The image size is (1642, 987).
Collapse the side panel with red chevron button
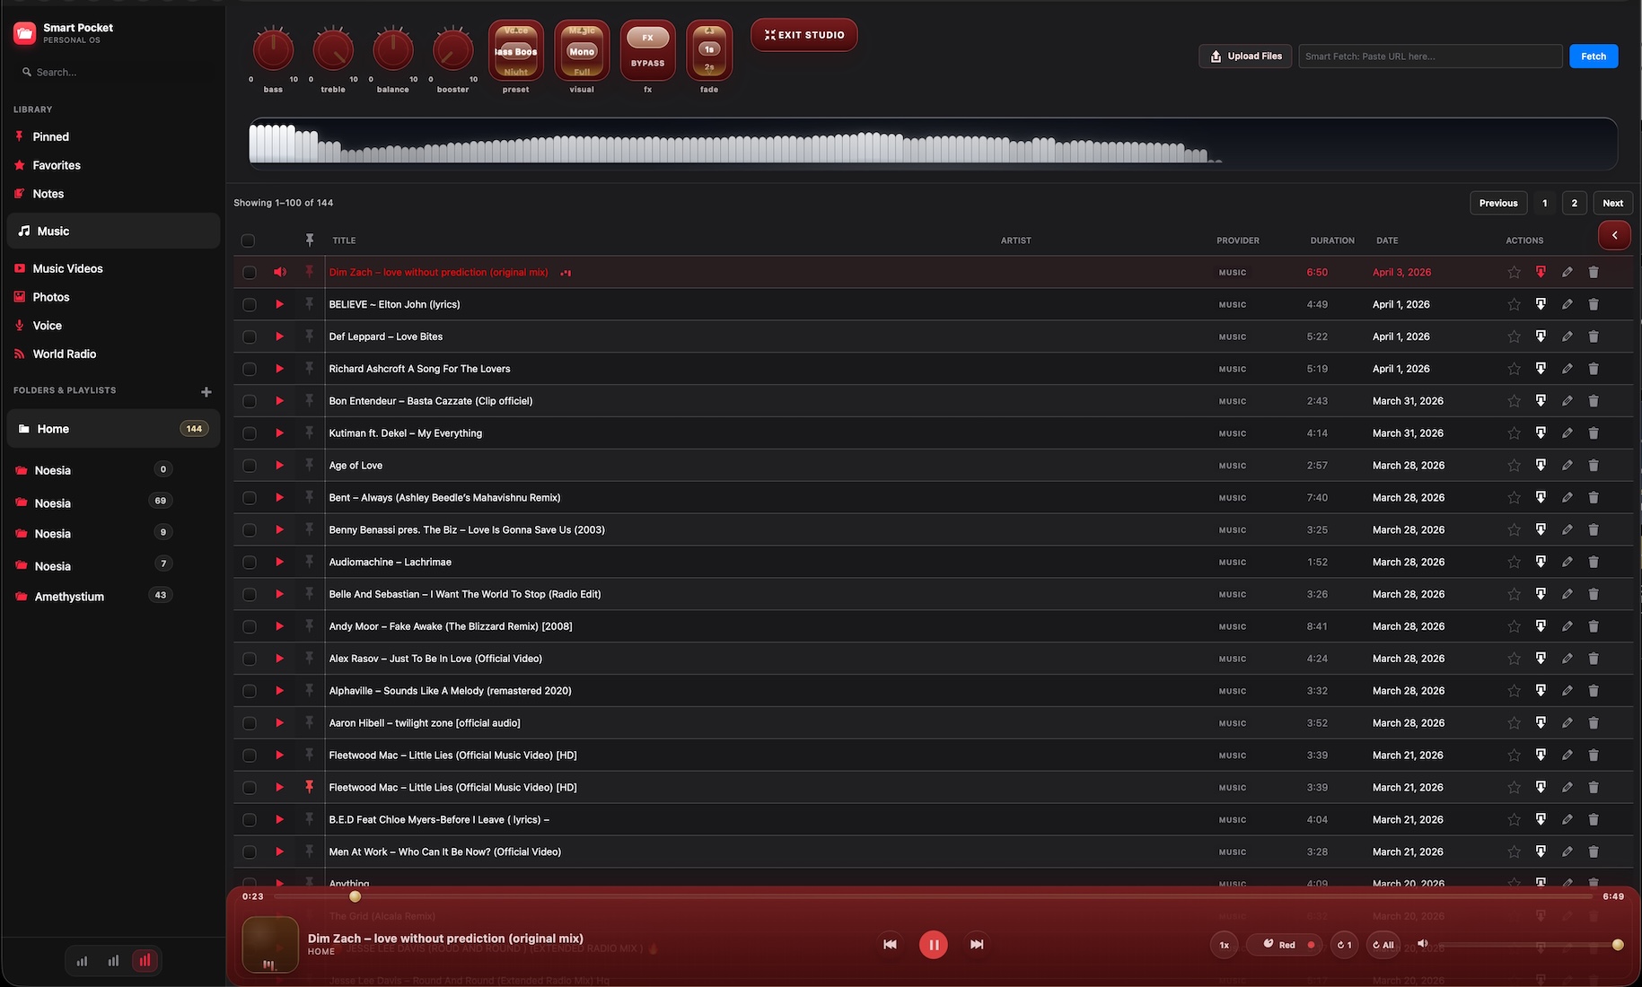coord(1614,235)
